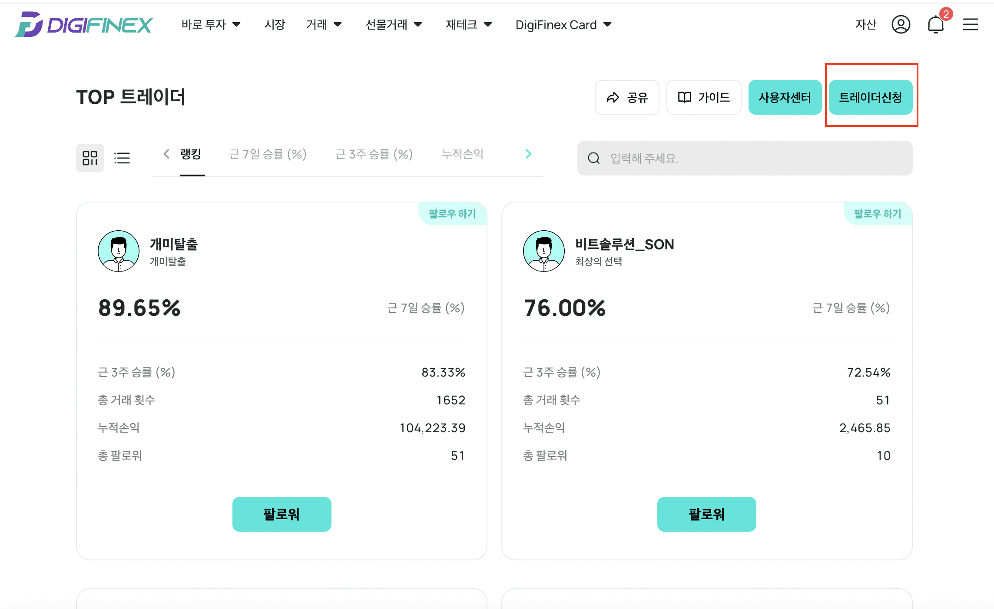
Task: Click 76.00% win rate value
Action: pos(565,308)
